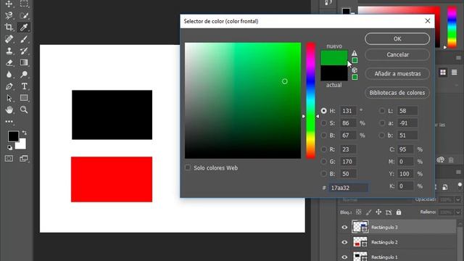Viewport: 464px width, 261px height.
Task: Select the Quick Selection tool
Action: [24, 15]
